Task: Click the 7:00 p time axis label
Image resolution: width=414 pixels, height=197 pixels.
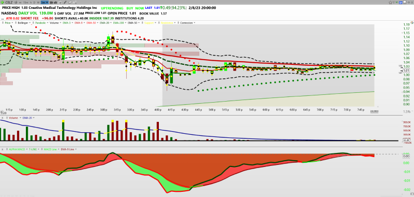Action: [320, 109]
